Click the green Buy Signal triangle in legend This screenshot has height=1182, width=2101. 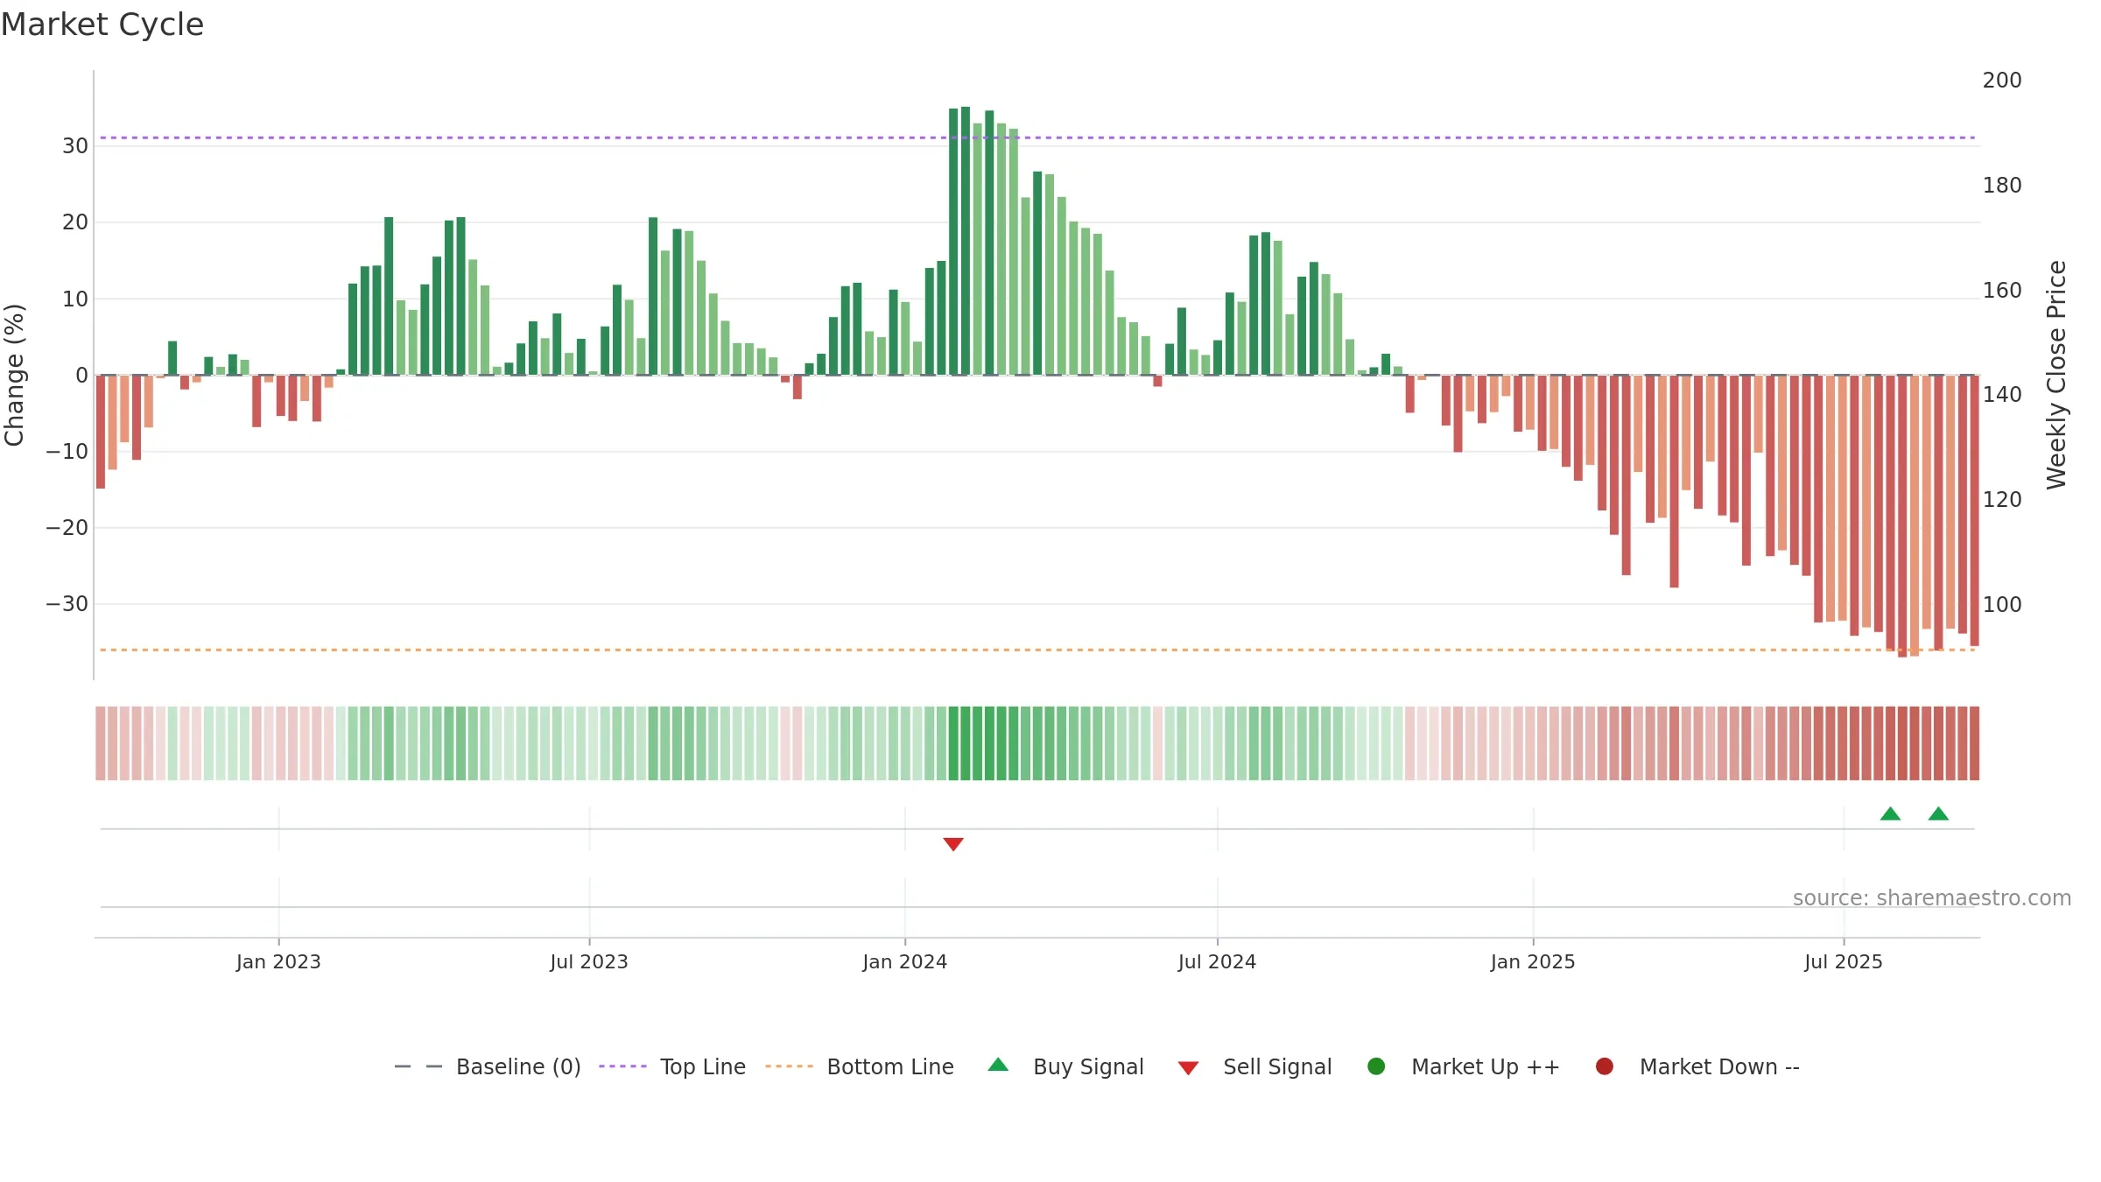(998, 1066)
